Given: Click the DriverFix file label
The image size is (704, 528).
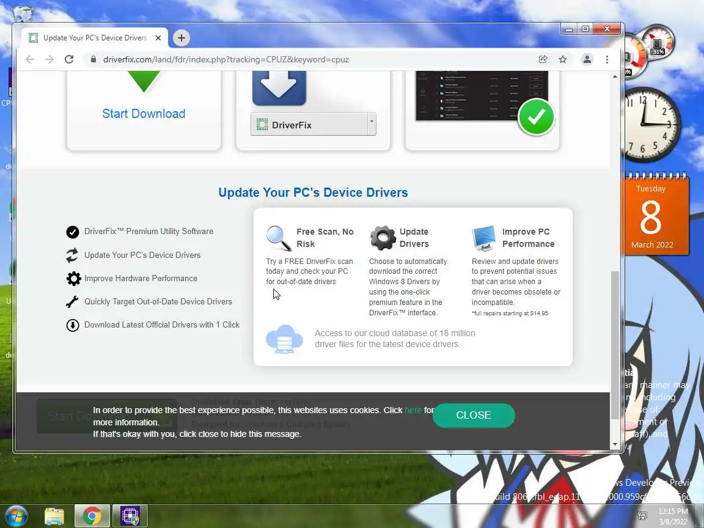Looking at the screenshot, I should (x=291, y=125).
